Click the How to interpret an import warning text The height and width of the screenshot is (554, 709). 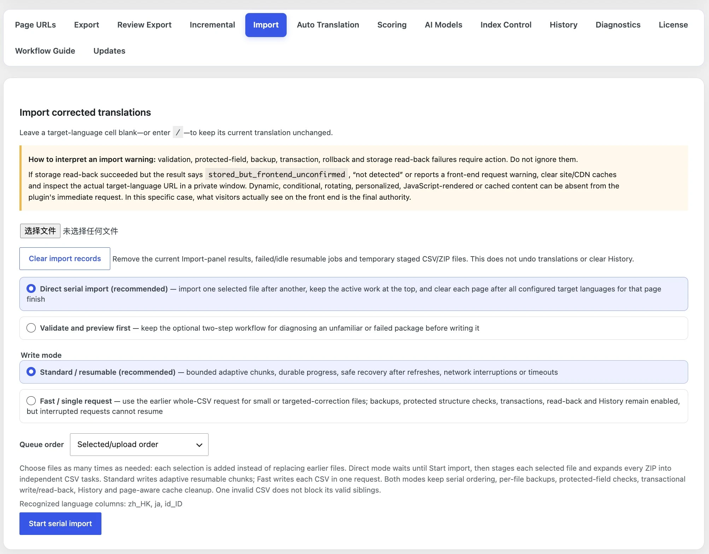[92, 159]
